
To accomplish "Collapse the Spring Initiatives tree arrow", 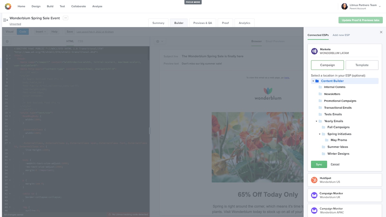I will [320, 134].
